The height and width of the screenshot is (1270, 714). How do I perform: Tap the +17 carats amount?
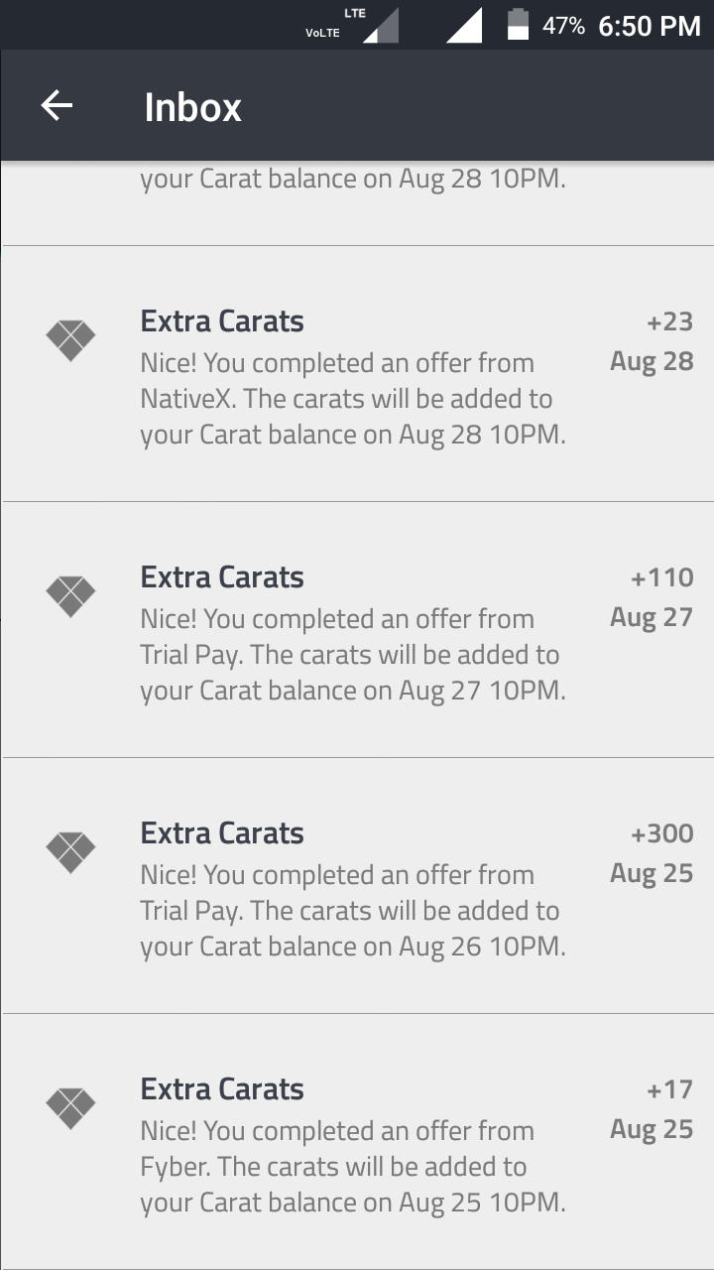[669, 1089]
